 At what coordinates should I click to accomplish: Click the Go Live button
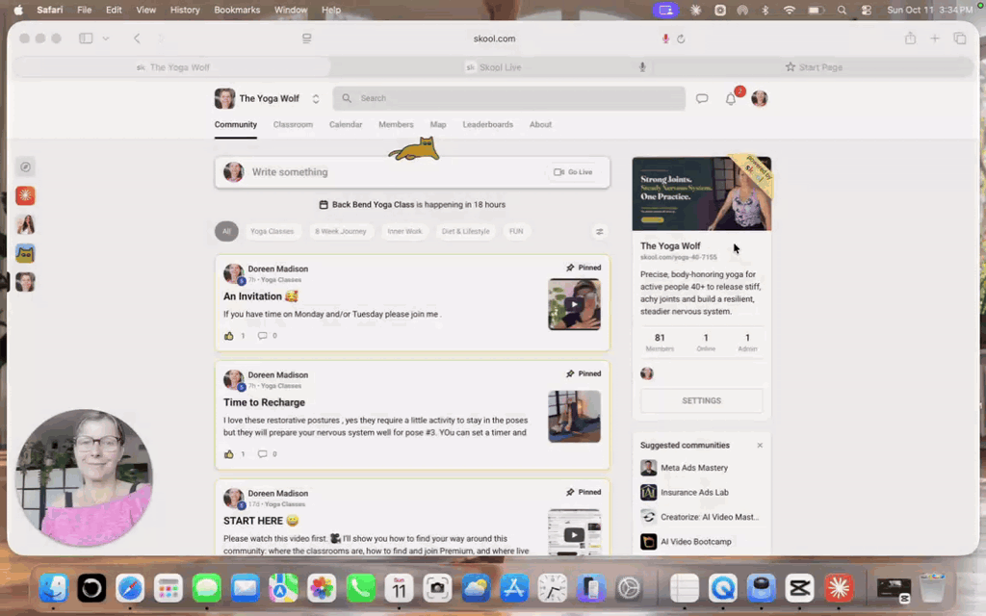pos(573,172)
